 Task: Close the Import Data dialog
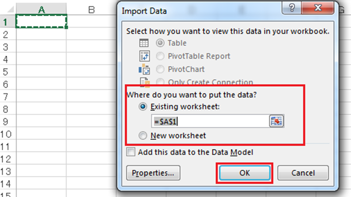(317, 8)
